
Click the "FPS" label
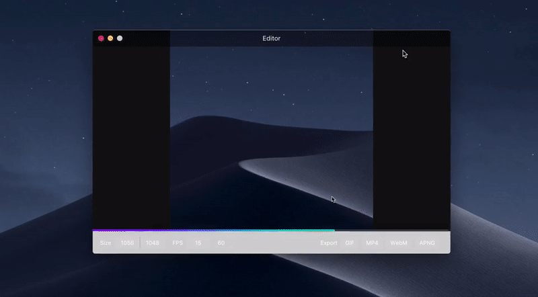pos(178,243)
